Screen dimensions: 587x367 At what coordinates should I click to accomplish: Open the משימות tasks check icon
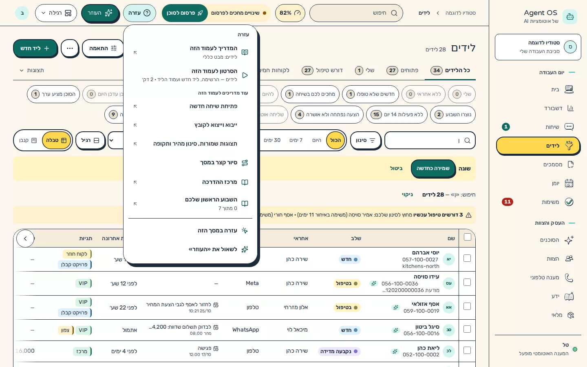(x=569, y=202)
